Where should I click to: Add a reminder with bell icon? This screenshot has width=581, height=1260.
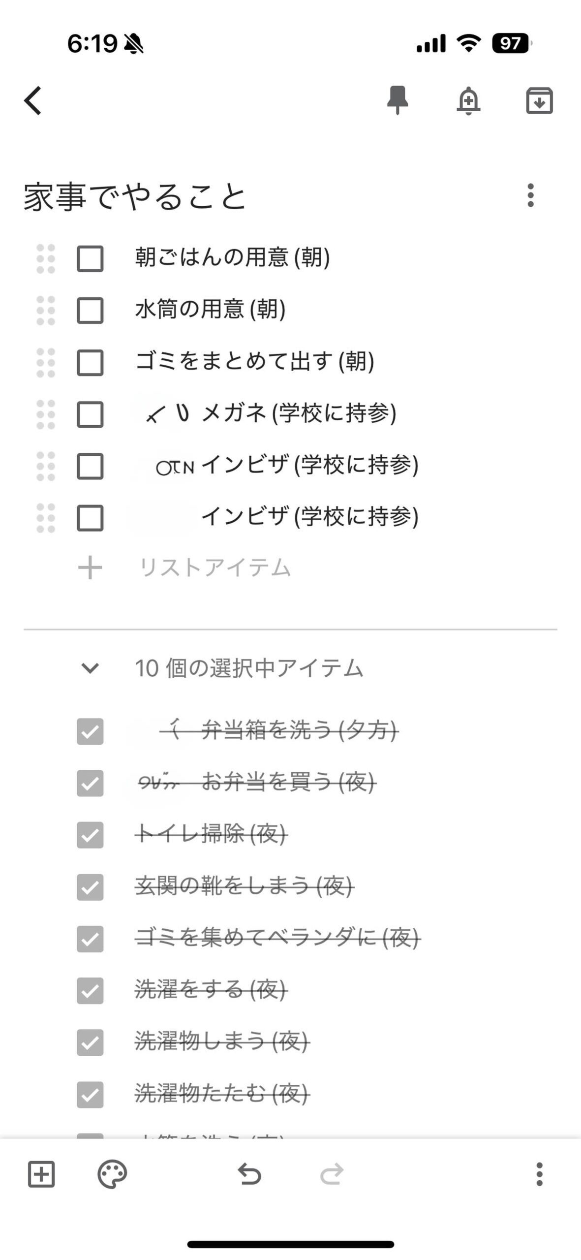[x=468, y=100]
